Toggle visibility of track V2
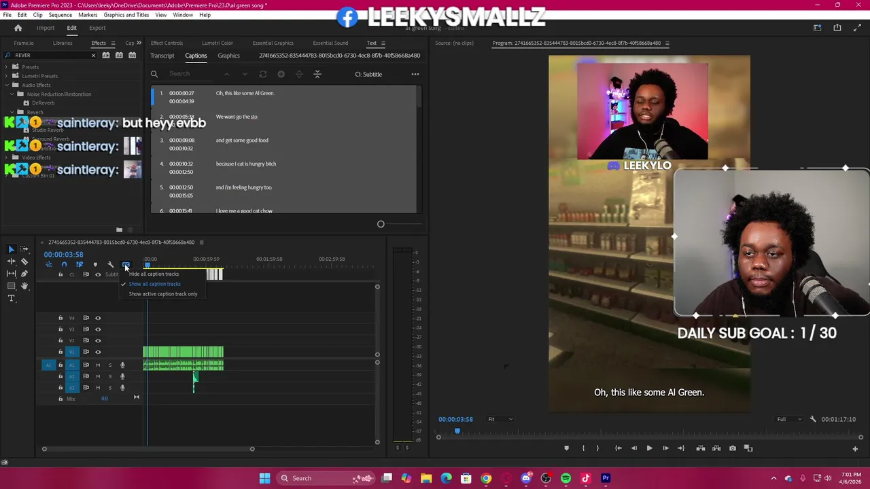 [98, 340]
